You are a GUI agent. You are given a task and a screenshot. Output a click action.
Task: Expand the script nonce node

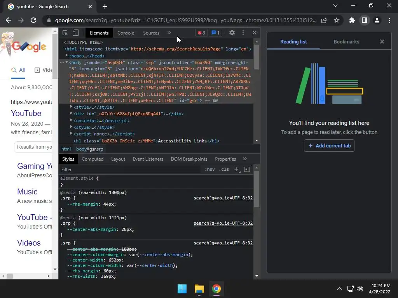point(72,133)
